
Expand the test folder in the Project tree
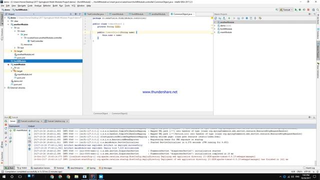point(15,48)
